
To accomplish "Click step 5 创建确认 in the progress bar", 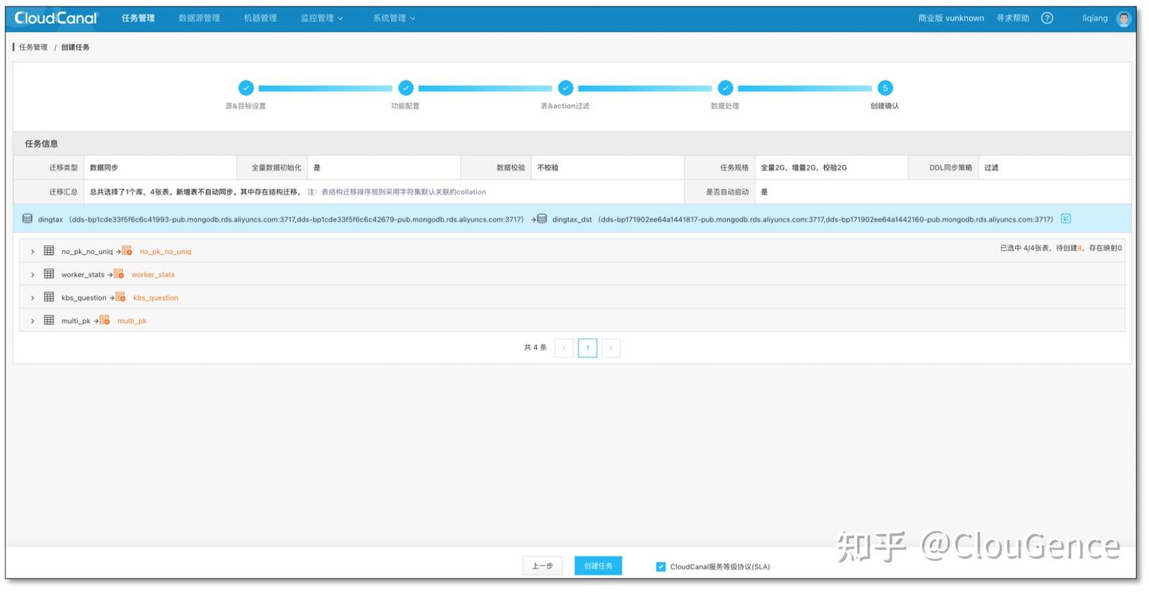I will [x=885, y=88].
